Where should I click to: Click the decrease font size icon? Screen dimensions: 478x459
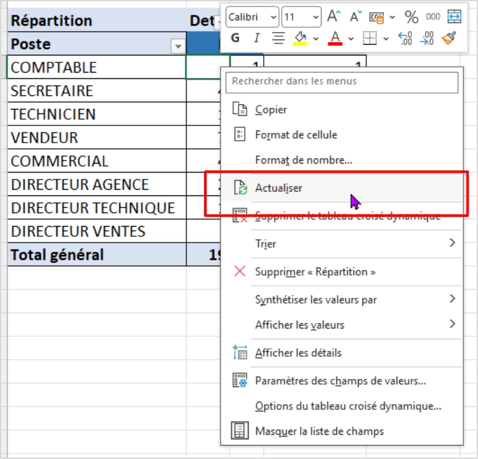tap(355, 17)
